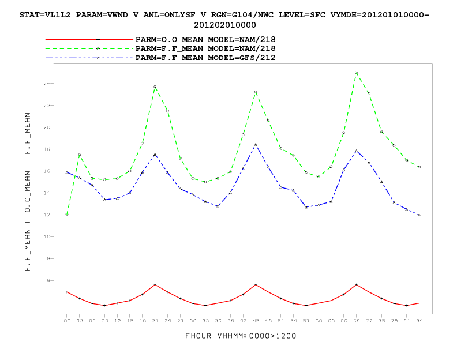Image resolution: width=457 pixels, height=353 pixels.
Task: Click x-axis tick label 27
Action: (180, 321)
